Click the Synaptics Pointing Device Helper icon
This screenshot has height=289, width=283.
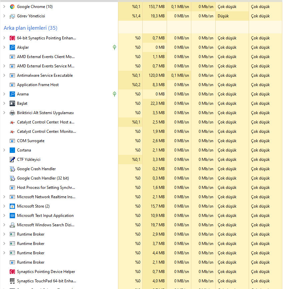[12, 272]
